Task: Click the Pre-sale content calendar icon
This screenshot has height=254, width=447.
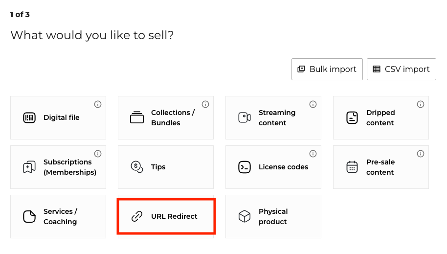Action: pos(352,167)
